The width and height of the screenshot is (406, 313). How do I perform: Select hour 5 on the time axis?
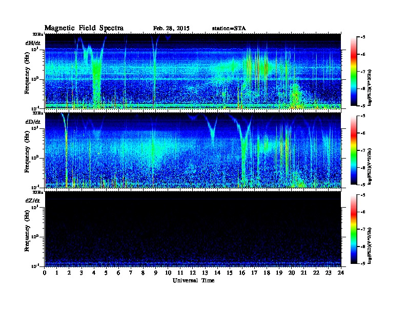point(106,273)
